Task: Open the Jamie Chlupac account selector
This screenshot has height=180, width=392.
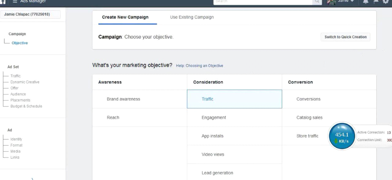Action: pos(30,15)
